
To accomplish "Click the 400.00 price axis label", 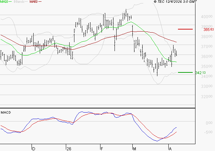I will (x=207, y=16).
